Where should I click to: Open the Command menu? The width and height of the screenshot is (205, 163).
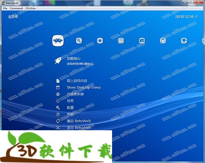click(x=16, y=8)
